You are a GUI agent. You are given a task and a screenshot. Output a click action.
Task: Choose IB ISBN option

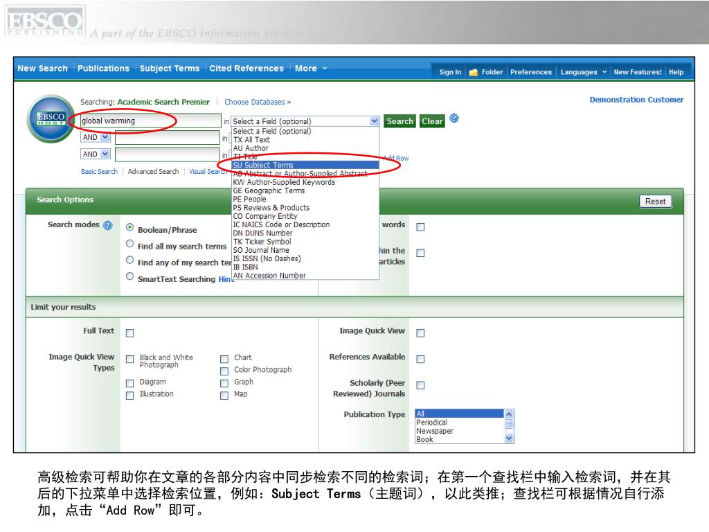point(305,267)
